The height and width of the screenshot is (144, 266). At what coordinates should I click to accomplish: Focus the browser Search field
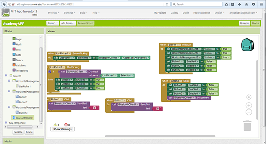pos(197,5)
